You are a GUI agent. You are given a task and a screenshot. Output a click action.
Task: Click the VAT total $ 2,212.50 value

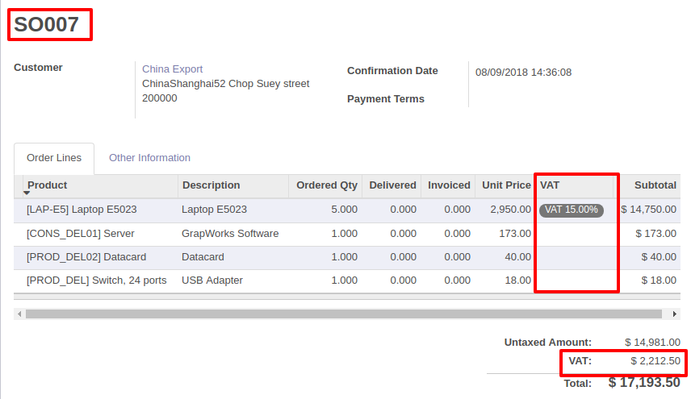pos(655,361)
